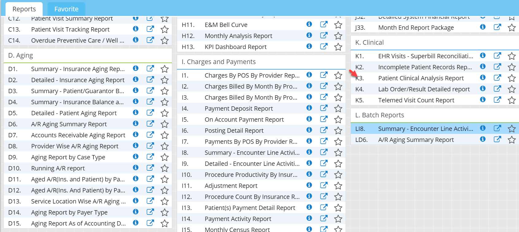Show info for Payment Deposit Report
The width and height of the screenshot is (519, 232).
pos(309,108)
